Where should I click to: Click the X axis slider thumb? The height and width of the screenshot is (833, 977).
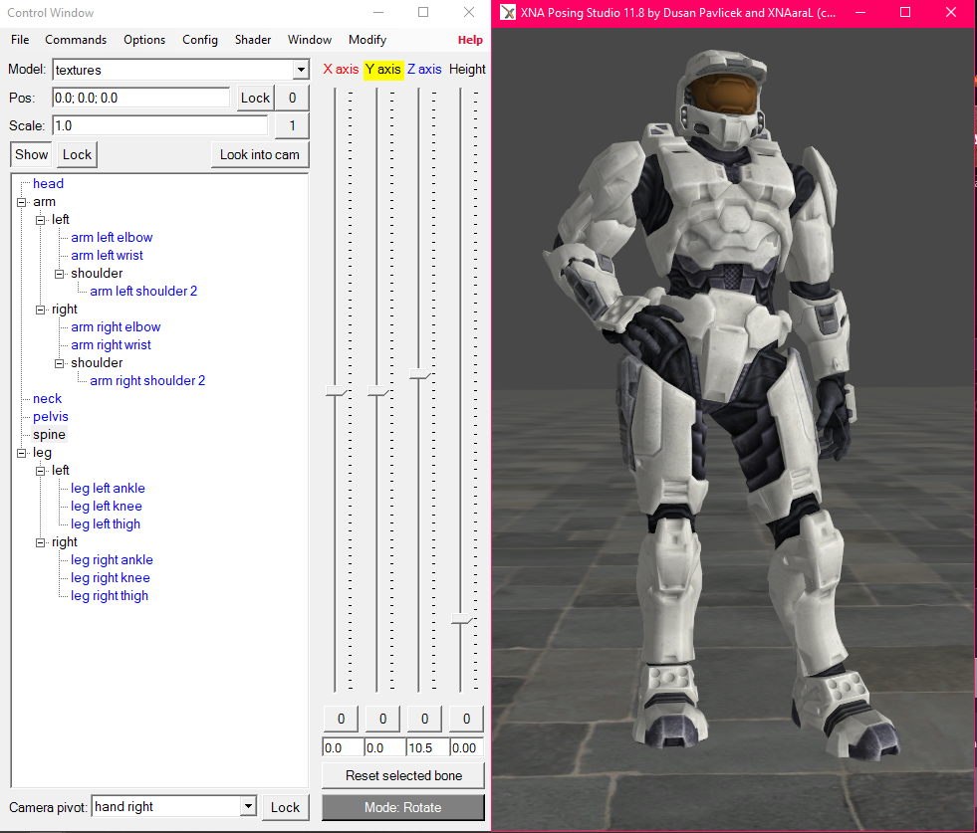(x=336, y=391)
